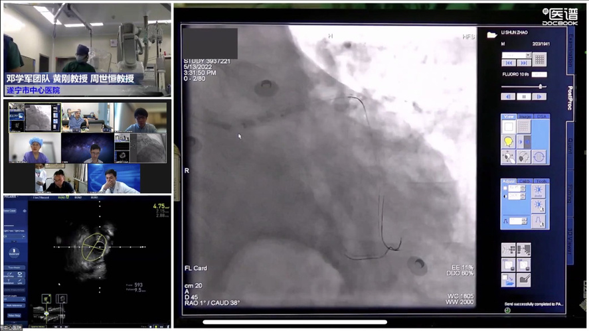
Task: Open the run selection dropdown
Action: pyautogui.click(x=529, y=56)
